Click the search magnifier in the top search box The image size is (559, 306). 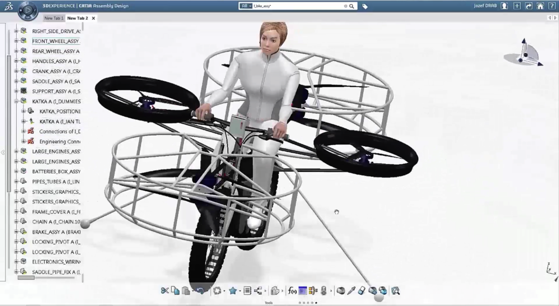coord(352,6)
